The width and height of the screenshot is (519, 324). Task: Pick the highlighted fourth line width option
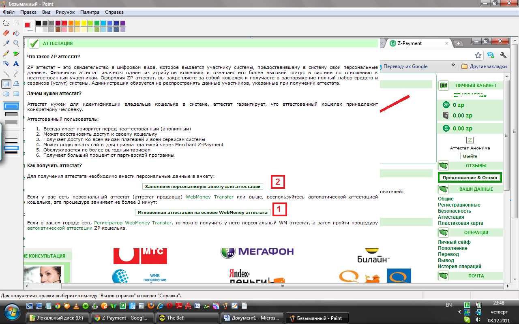(x=11, y=148)
